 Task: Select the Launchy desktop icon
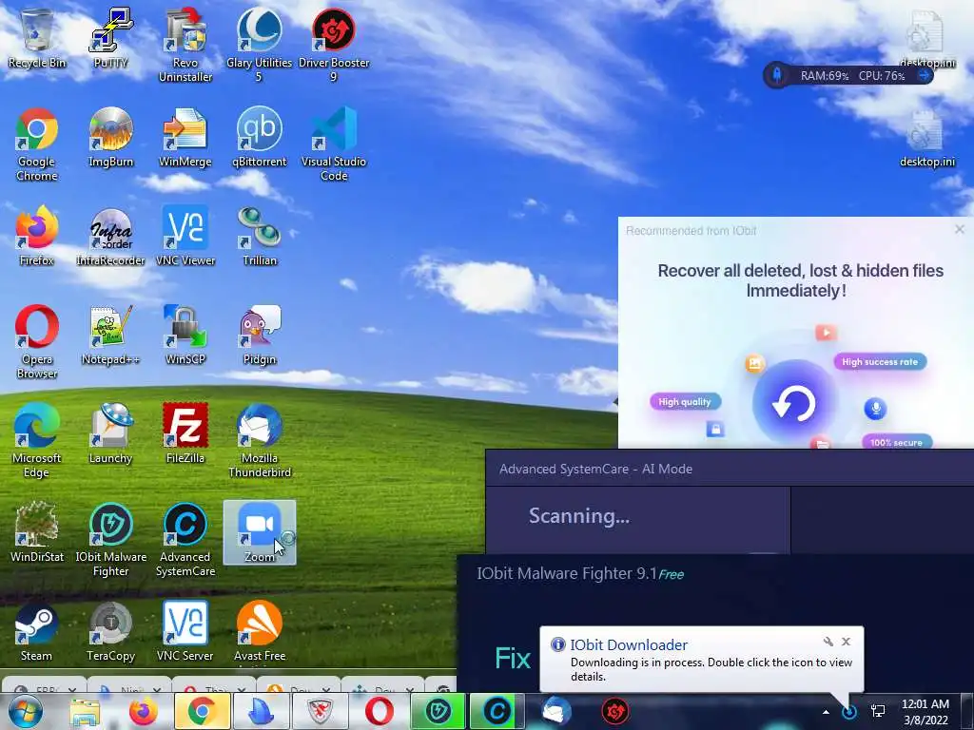point(110,433)
